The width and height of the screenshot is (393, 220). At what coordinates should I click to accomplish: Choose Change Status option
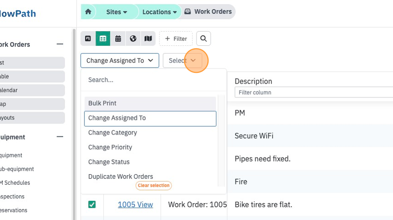pyautogui.click(x=150, y=162)
